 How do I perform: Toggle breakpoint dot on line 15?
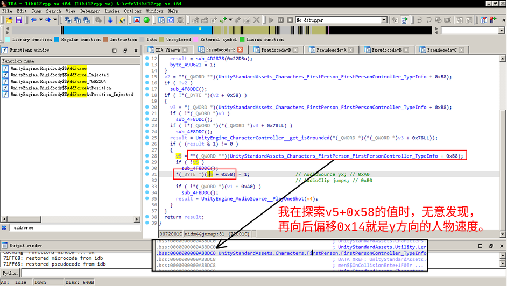point(147,77)
